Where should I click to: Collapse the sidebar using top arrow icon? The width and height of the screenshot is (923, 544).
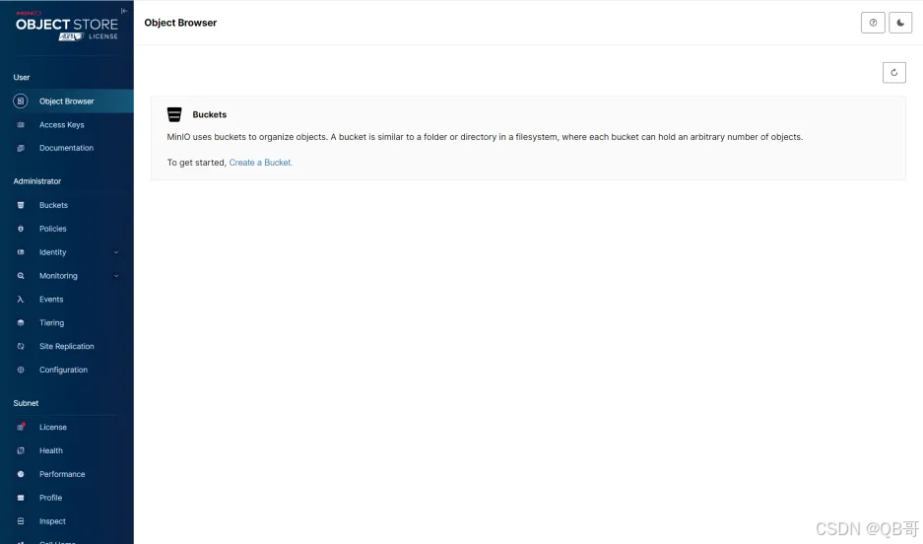pos(123,11)
